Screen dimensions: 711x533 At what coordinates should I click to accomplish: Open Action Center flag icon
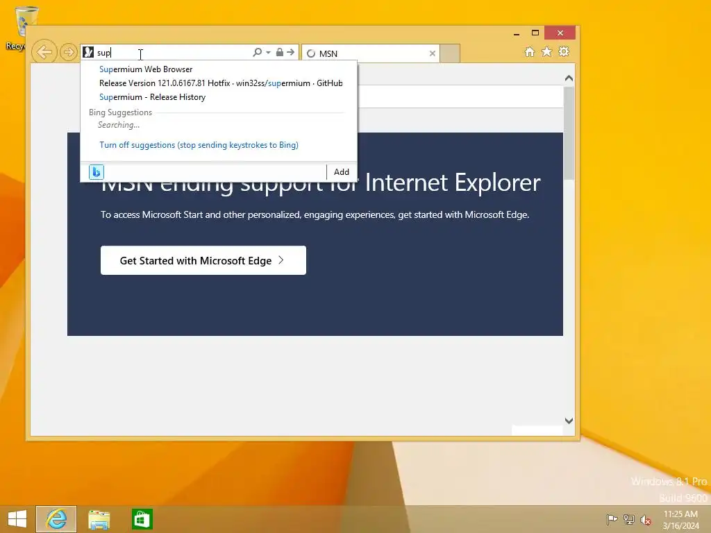click(612, 519)
